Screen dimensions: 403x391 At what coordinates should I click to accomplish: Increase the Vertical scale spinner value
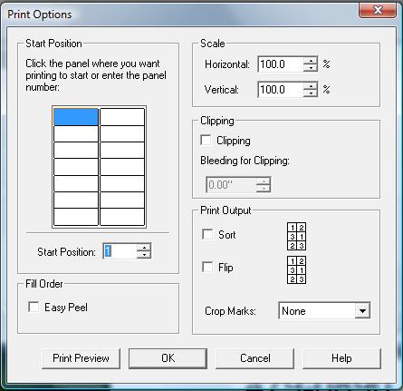(x=310, y=86)
